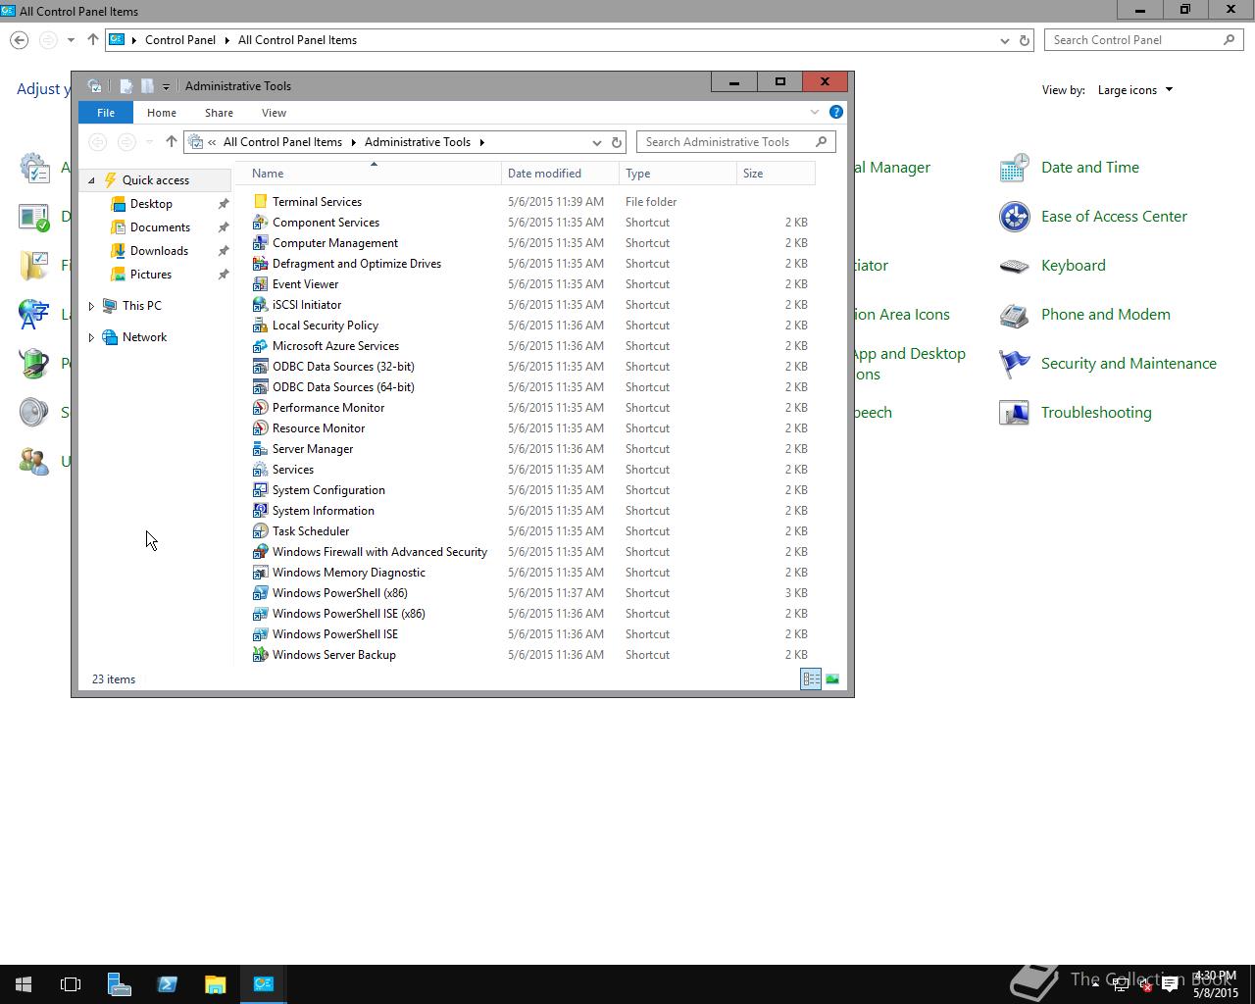Select Downloads in Quick access
Screen dimensions: 1255x1004
pos(159,251)
